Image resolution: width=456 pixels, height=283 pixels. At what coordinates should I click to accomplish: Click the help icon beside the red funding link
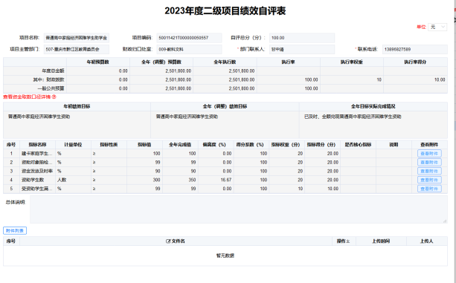(54, 97)
